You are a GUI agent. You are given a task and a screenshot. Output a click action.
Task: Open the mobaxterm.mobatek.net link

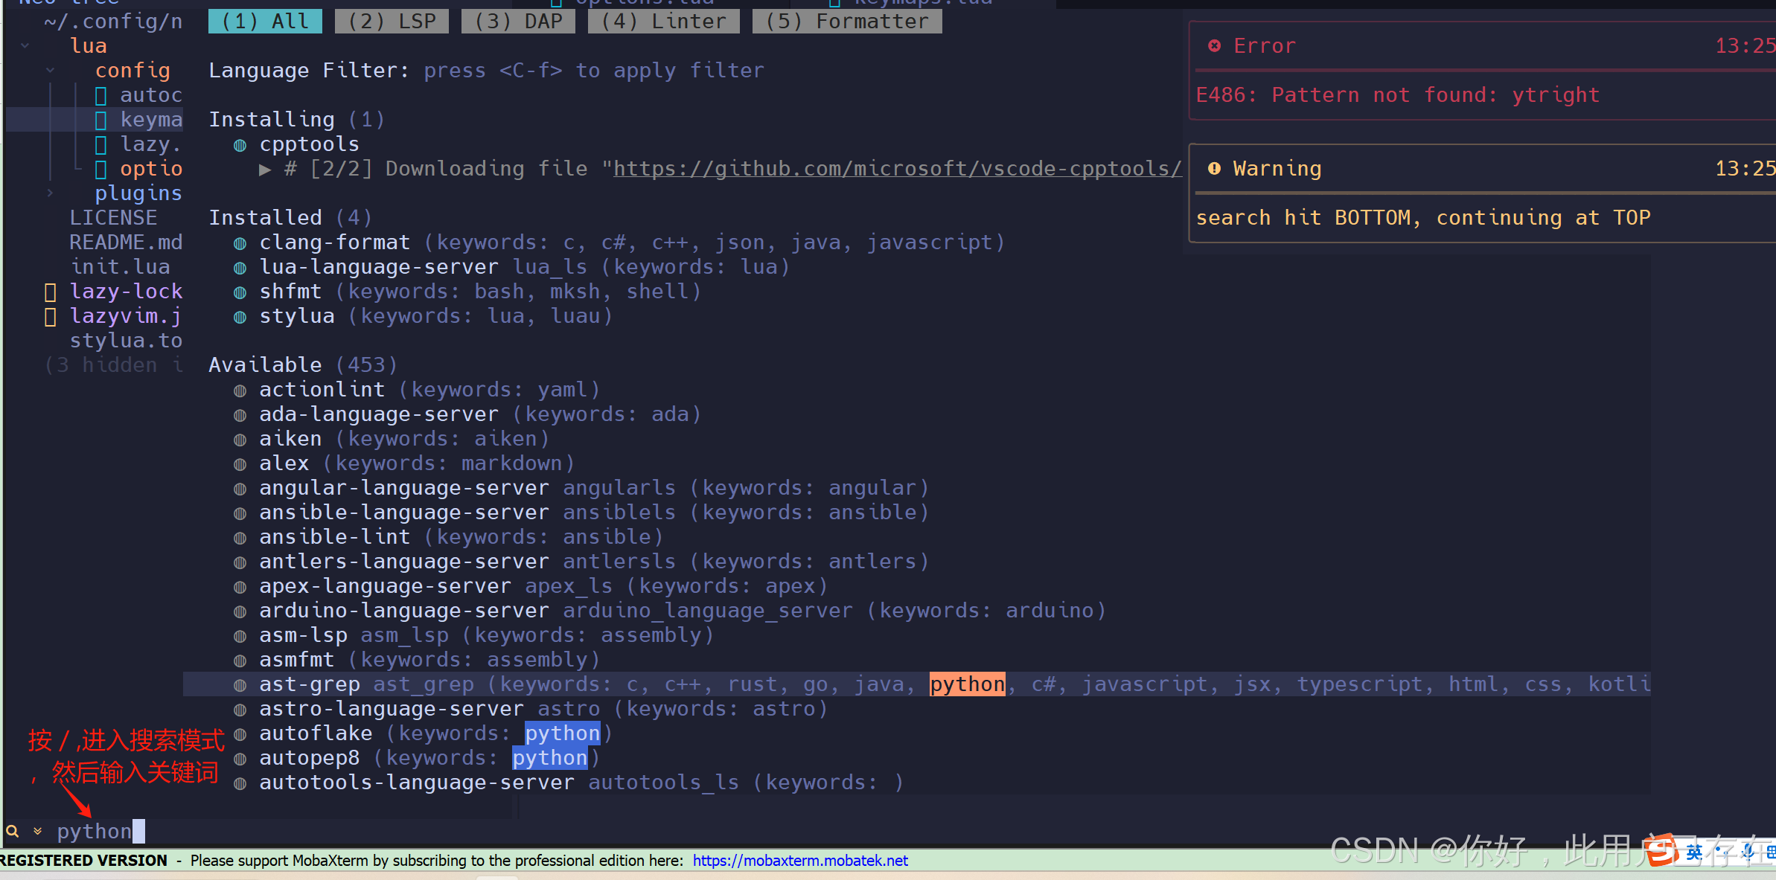(800, 861)
